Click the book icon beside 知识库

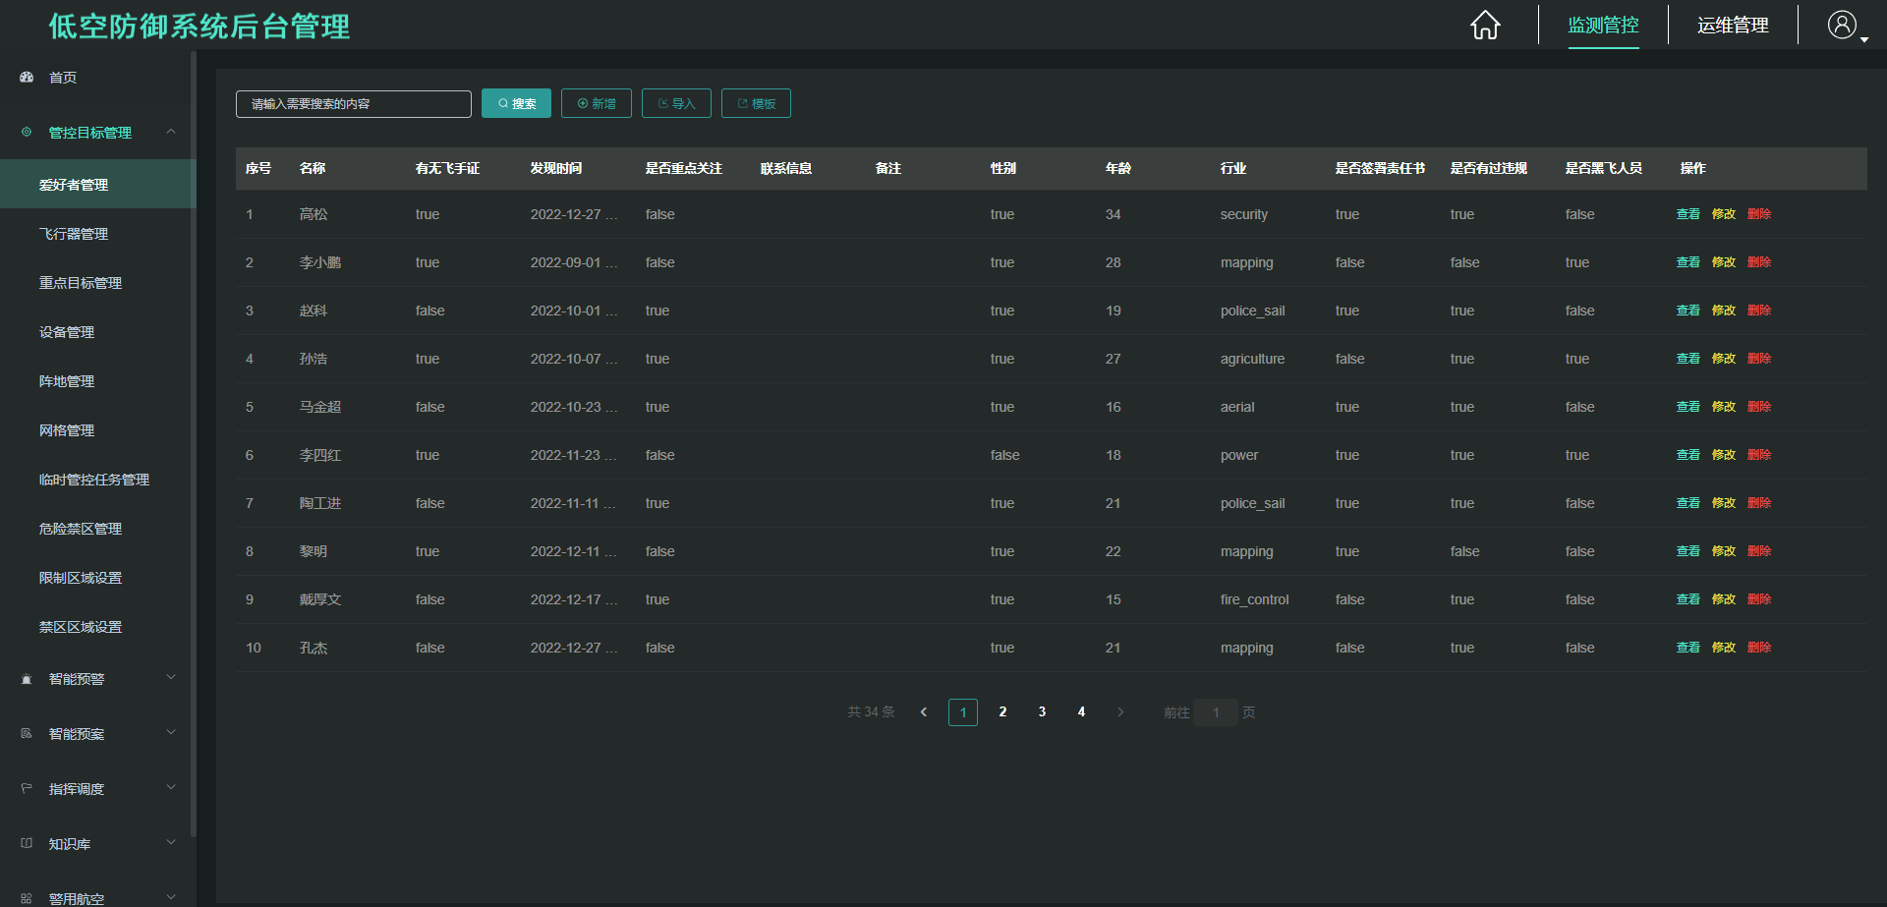[x=27, y=844]
